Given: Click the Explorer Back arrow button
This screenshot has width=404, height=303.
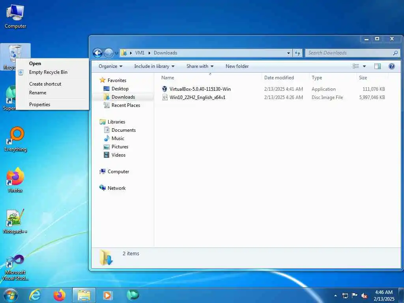Looking at the screenshot, I should pos(98,53).
